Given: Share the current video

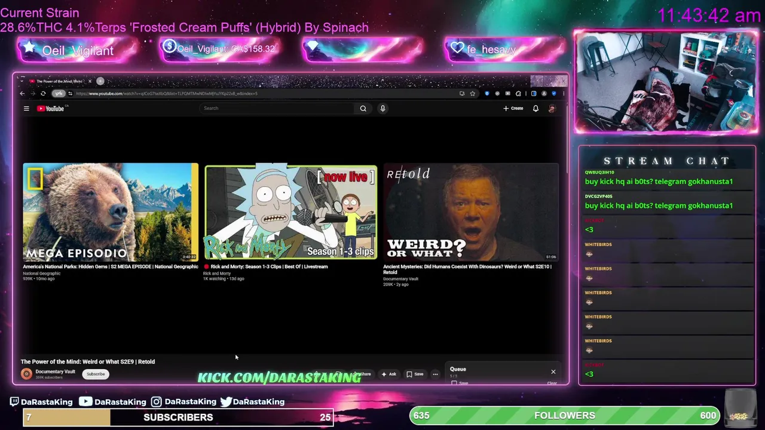Looking at the screenshot, I should (x=365, y=374).
